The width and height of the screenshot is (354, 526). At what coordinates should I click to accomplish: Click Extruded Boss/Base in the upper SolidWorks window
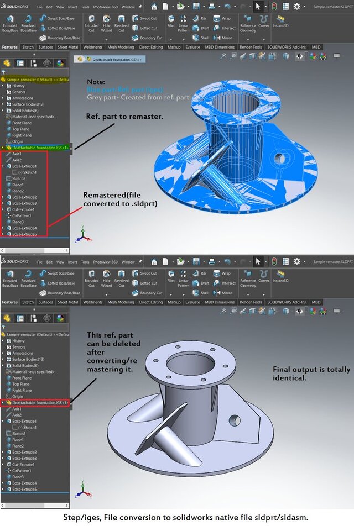coord(10,23)
